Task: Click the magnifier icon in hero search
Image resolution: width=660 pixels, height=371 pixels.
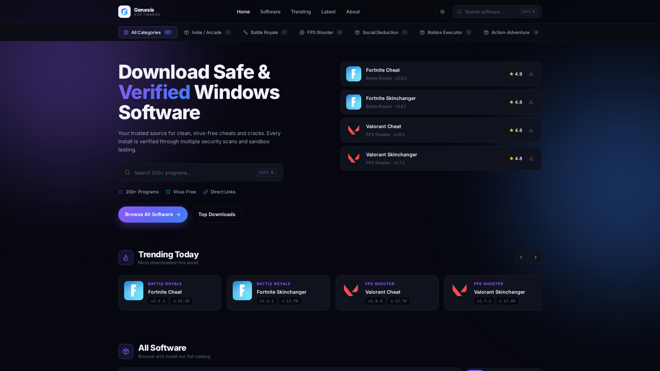Action: [128, 172]
